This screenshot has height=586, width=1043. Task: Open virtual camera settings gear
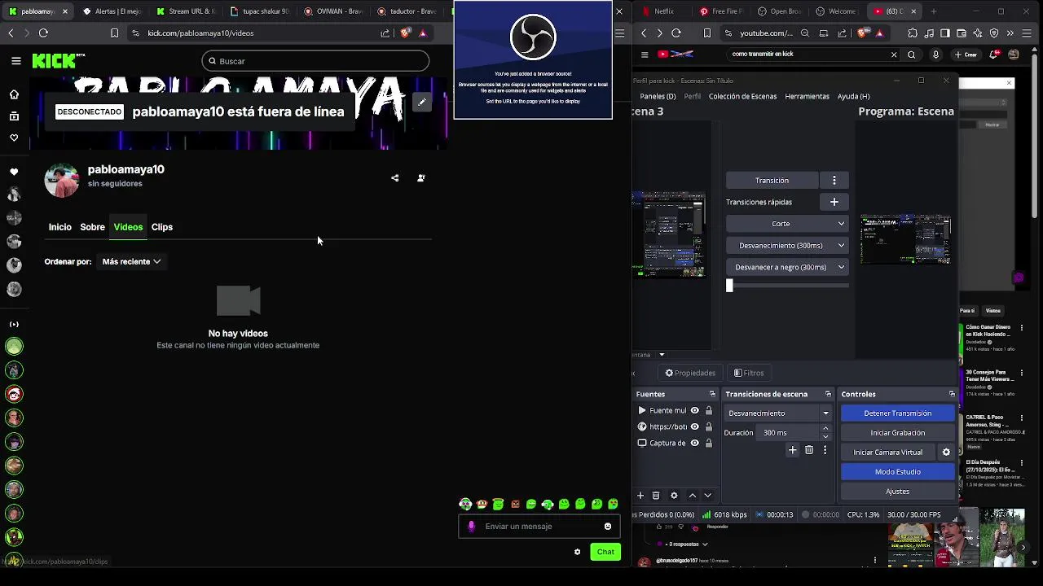point(946,453)
